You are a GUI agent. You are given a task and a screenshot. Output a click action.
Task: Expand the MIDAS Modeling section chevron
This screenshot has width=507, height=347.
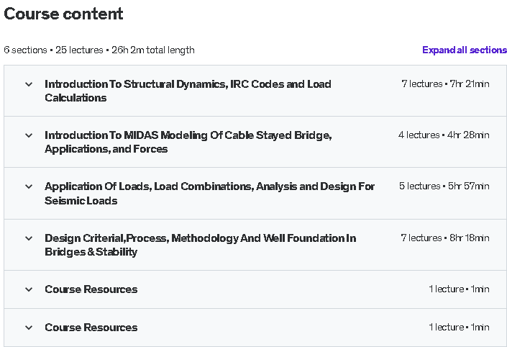click(x=29, y=135)
